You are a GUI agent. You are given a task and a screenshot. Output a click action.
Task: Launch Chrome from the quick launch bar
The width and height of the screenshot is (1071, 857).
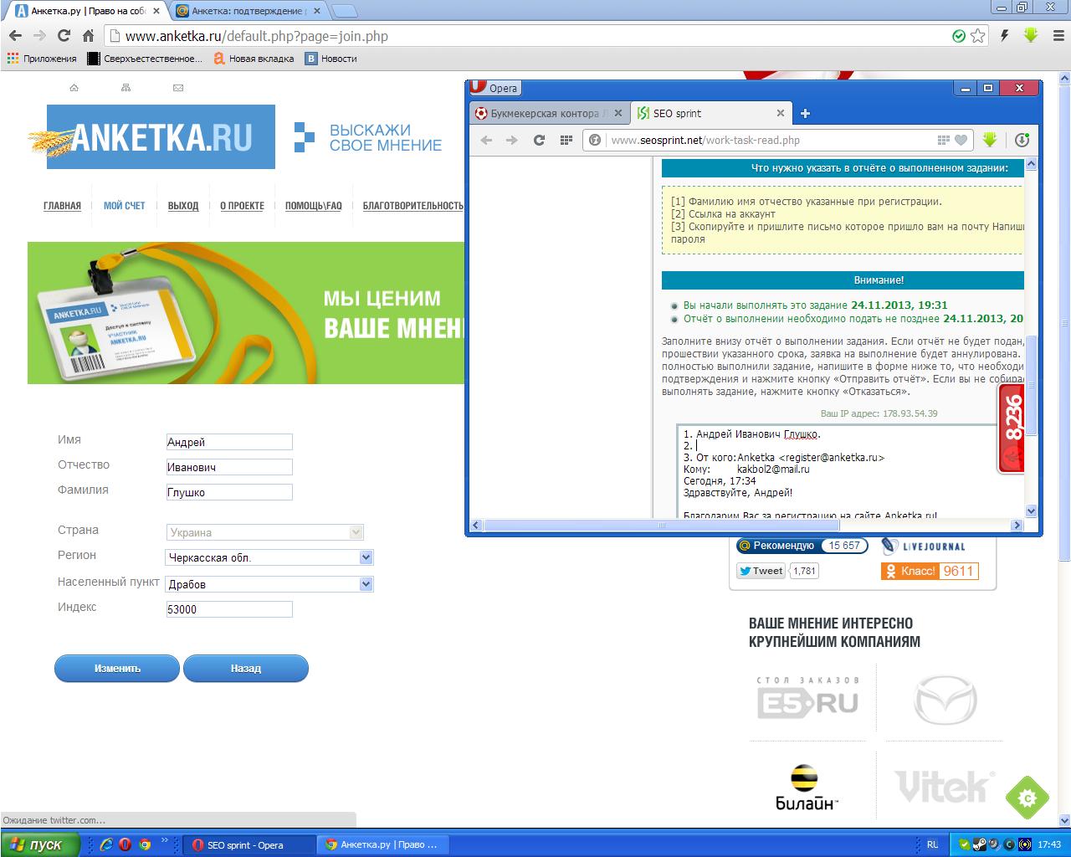pyautogui.click(x=144, y=844)
